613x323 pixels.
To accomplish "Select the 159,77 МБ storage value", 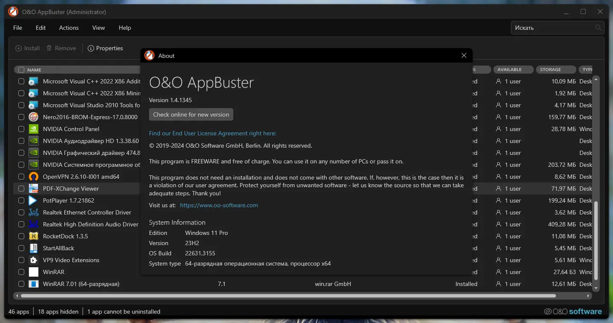I will pos(562,117).
